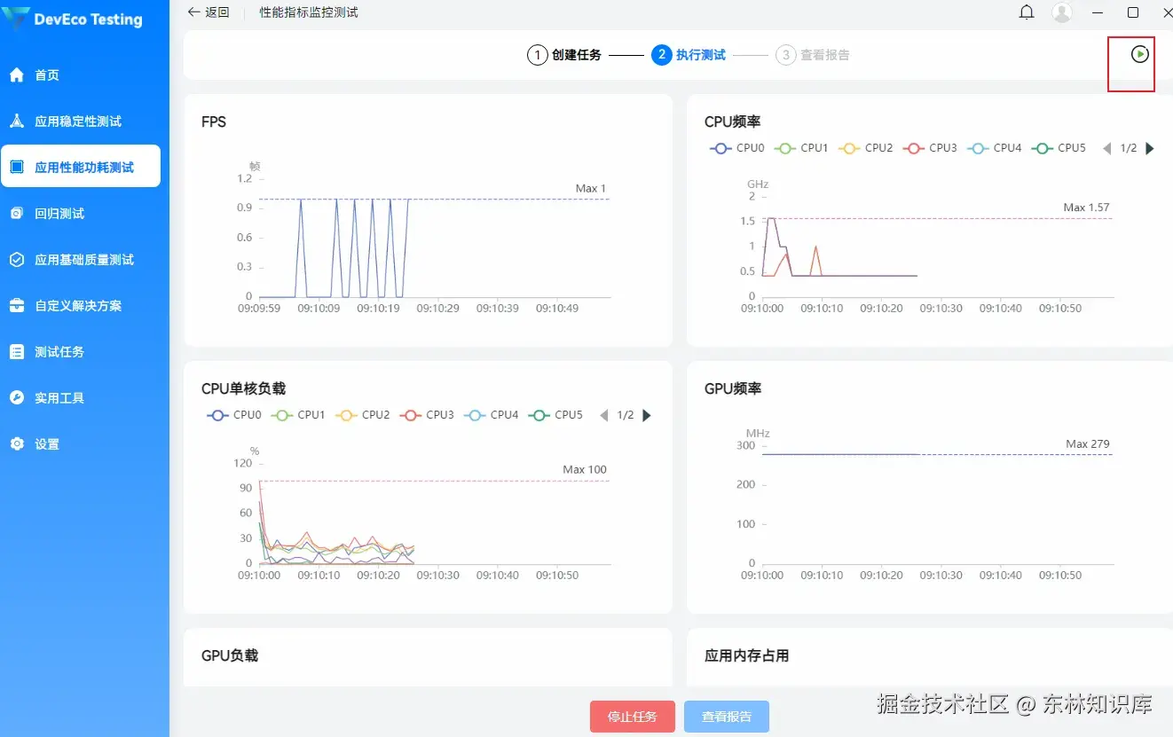Toggle CPU4 series in CPU频率 legend
This screenshot has height=737, width=1173.
point(995,148)
